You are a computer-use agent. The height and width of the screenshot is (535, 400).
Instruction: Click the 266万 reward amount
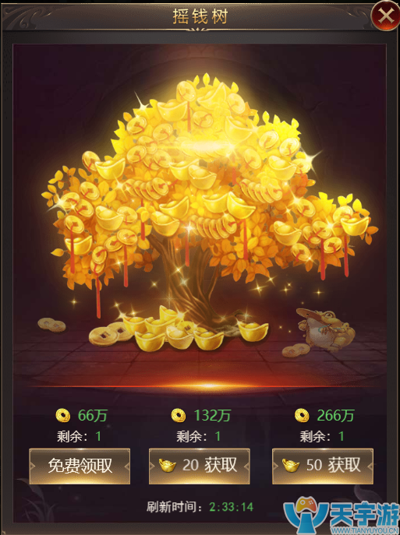coord(335,415)
